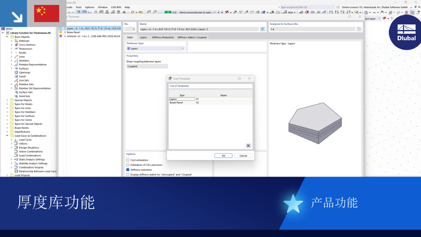Click OK in the Load Template dialog

223,156
